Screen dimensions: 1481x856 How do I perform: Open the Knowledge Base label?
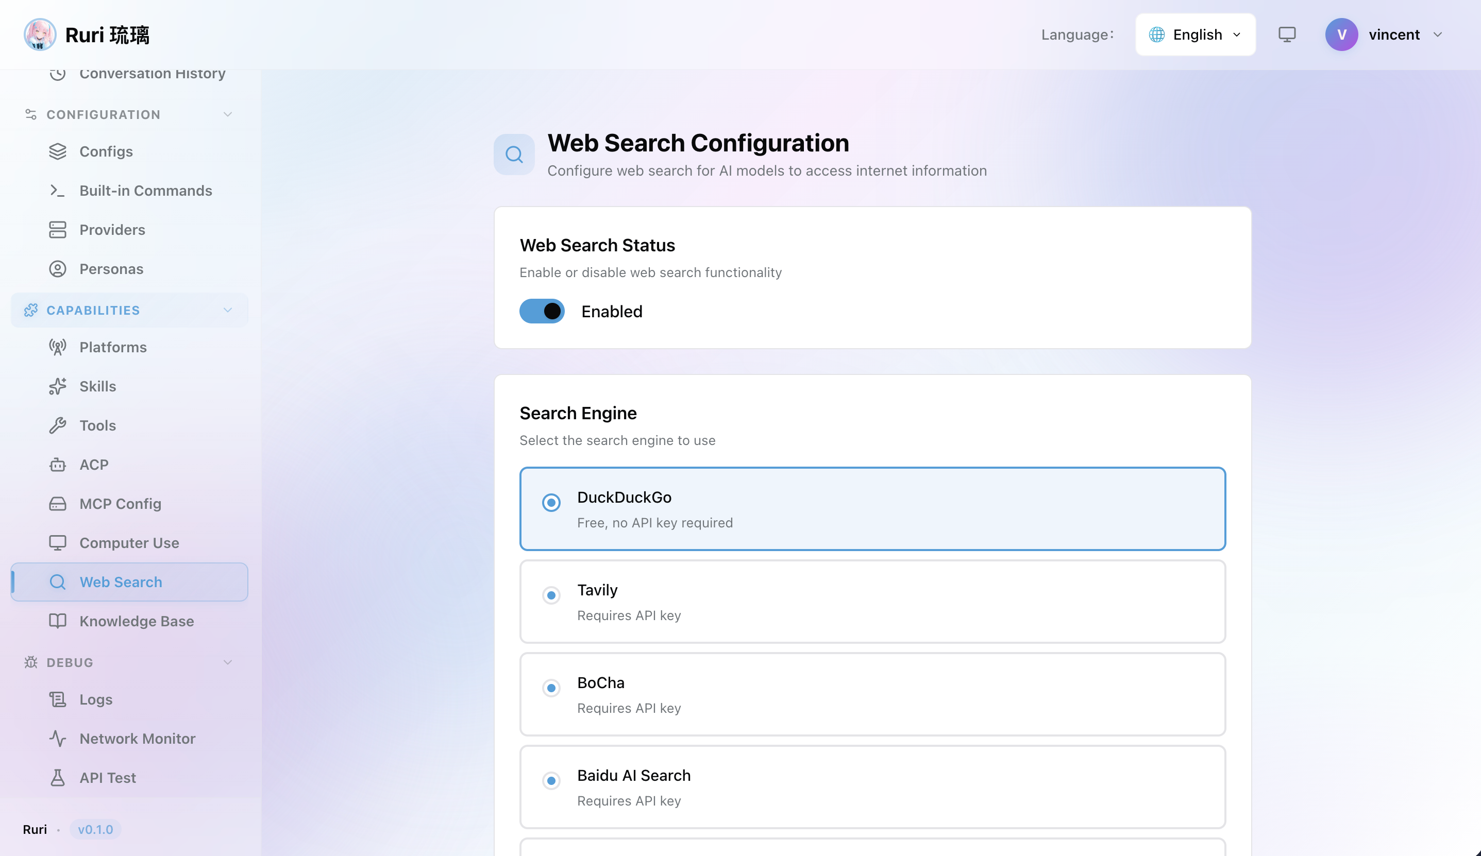click(137, 622)
